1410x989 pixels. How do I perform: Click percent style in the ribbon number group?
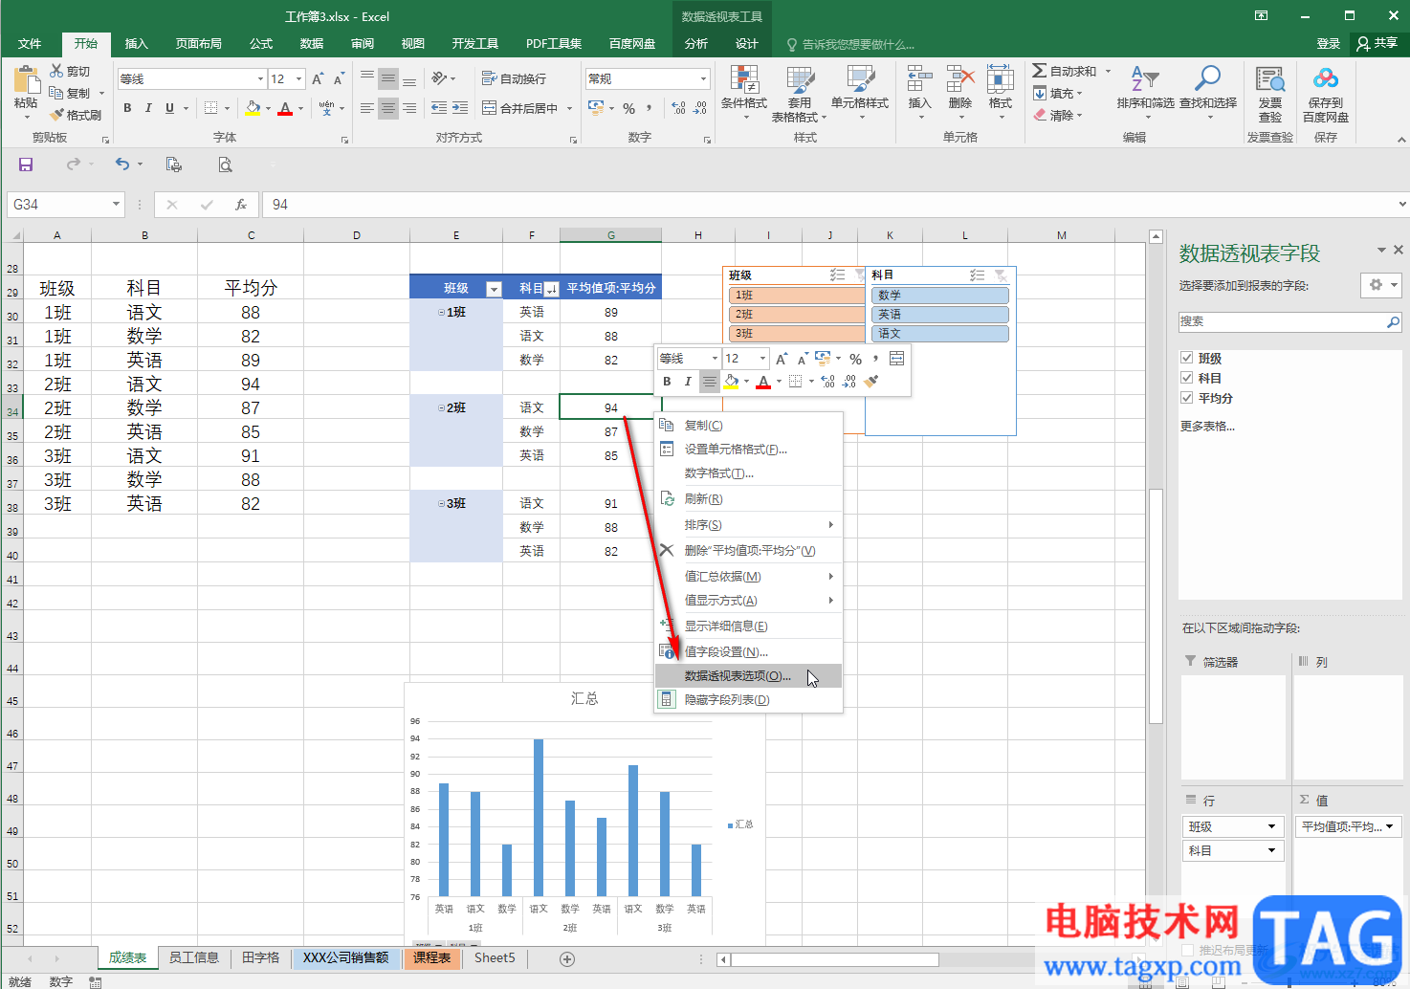[628, 108]
